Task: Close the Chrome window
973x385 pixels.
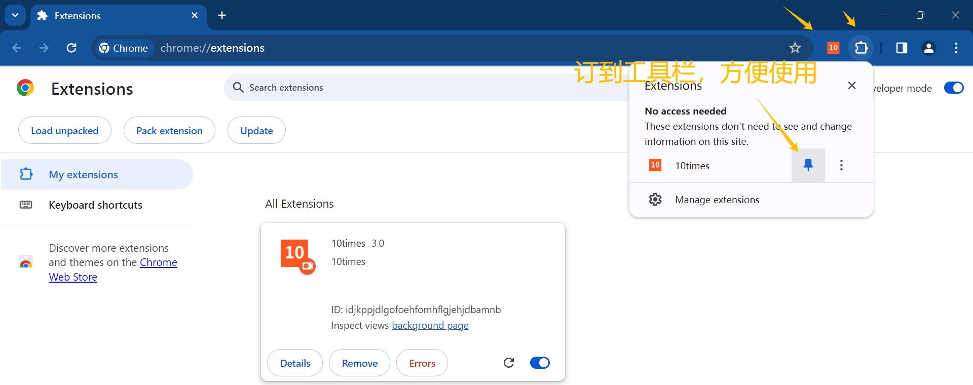Action: 955,15
